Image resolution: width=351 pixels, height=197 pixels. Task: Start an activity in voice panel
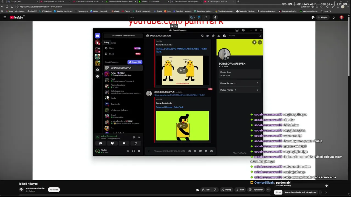(x=124, y=143)
